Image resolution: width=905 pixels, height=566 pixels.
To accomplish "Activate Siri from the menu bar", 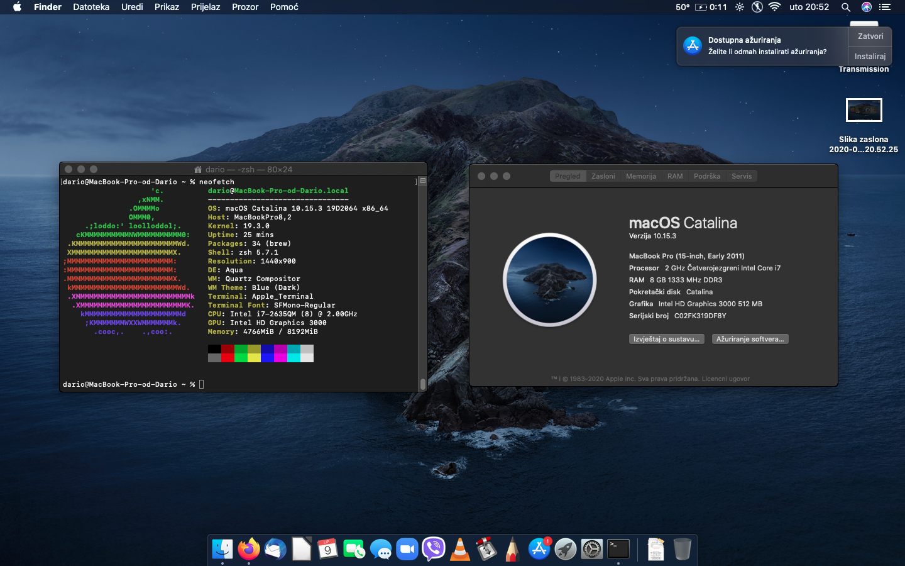I will (x=867, y=7).
